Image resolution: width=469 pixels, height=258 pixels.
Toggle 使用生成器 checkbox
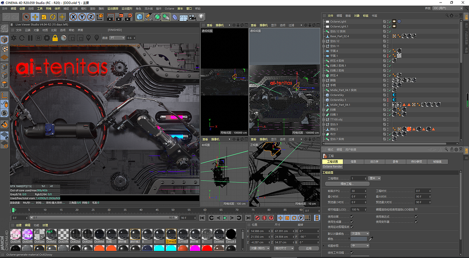click(x=352, y=222)
